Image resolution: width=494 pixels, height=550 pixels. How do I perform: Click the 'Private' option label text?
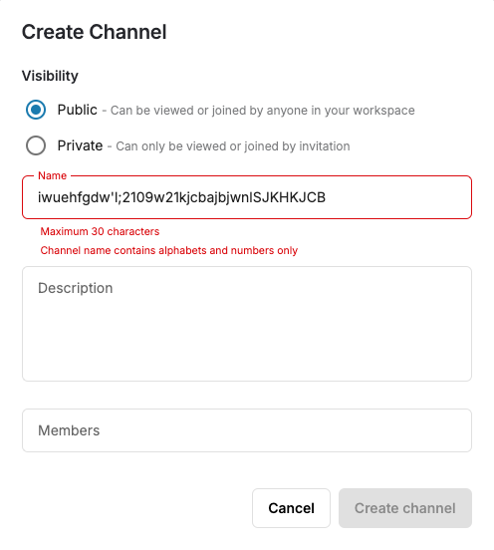tap(80, 145)
